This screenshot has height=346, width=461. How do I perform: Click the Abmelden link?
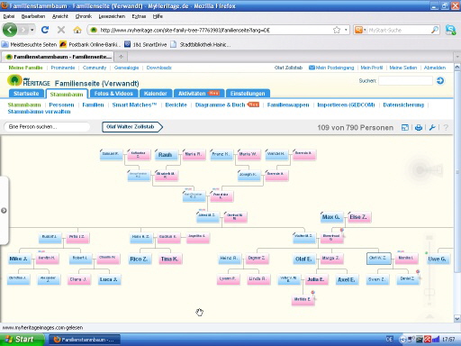[435, 68]
